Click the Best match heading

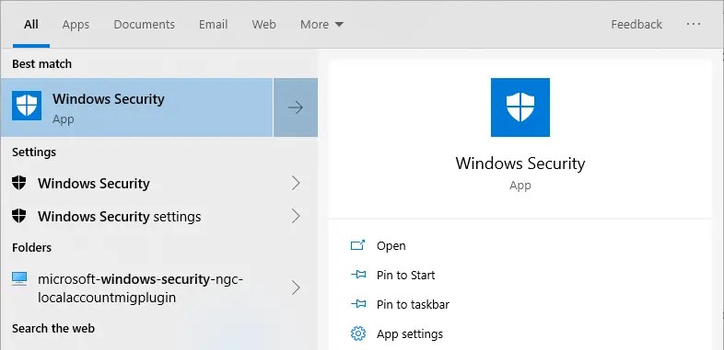coord(41,63)
